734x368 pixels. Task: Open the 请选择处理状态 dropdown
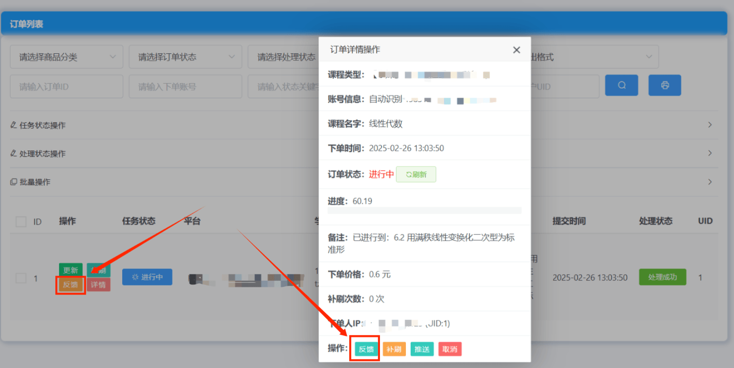(283, 57)
